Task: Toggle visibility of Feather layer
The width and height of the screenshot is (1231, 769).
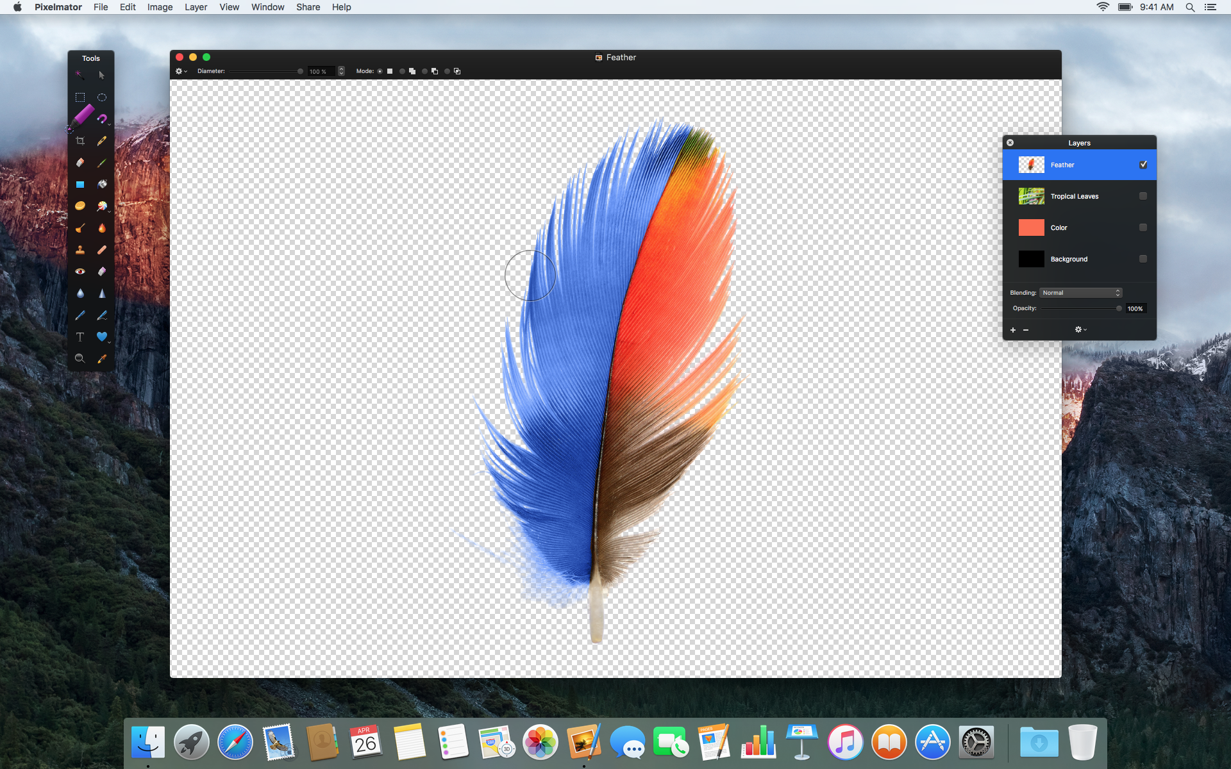Action: point(1144,165)
